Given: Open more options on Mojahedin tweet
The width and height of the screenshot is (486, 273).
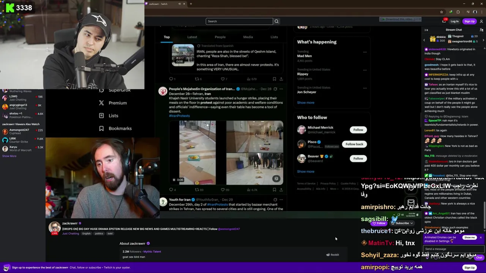Looking at the screenshot, I should click(281, 89).
